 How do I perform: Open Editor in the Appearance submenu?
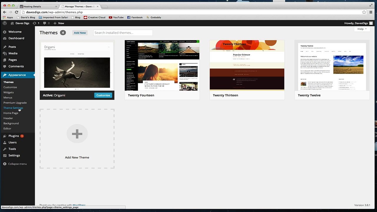tap(7, 128)
